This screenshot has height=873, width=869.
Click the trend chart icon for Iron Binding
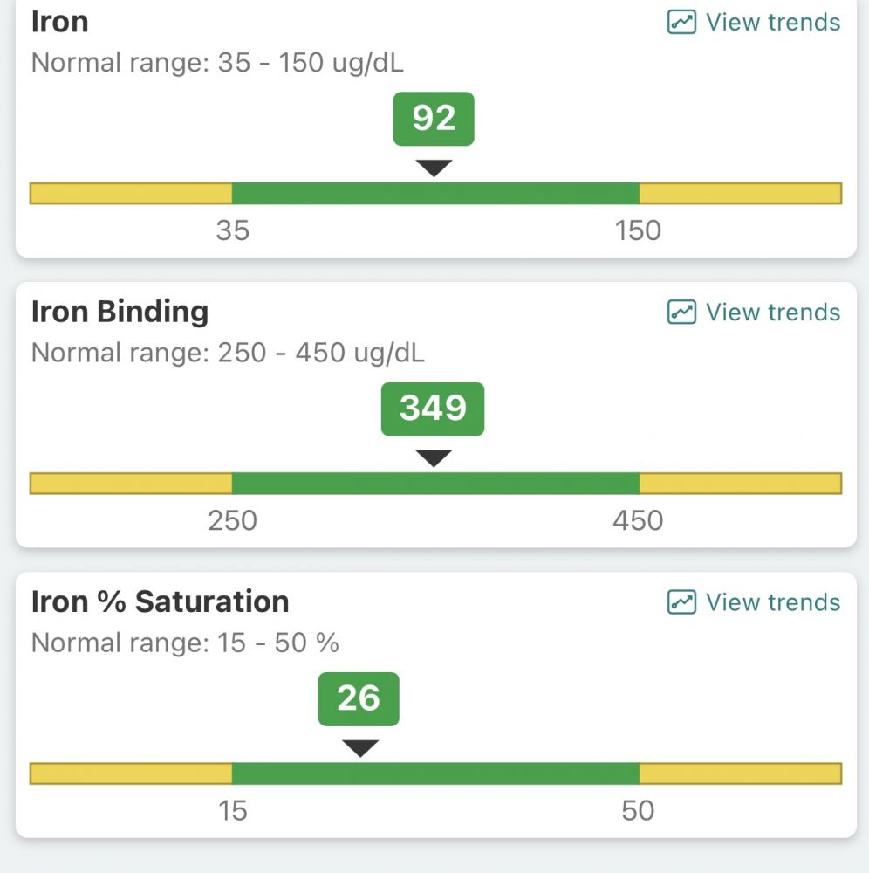(681, 313)
